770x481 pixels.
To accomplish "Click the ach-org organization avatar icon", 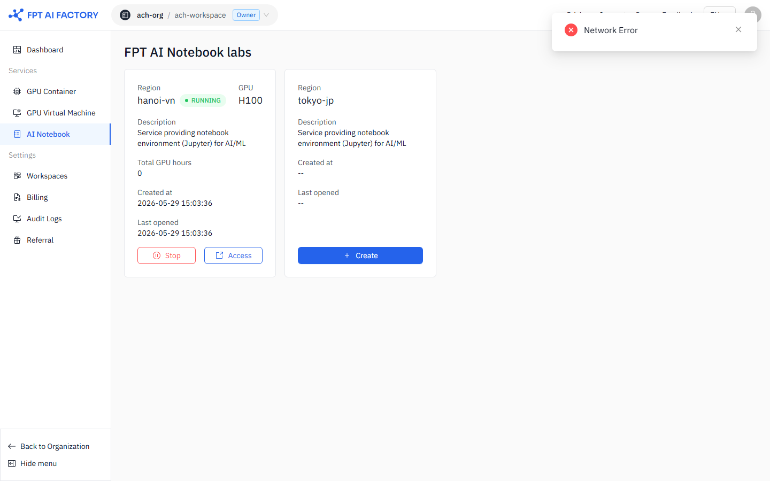I will point(125,15).
